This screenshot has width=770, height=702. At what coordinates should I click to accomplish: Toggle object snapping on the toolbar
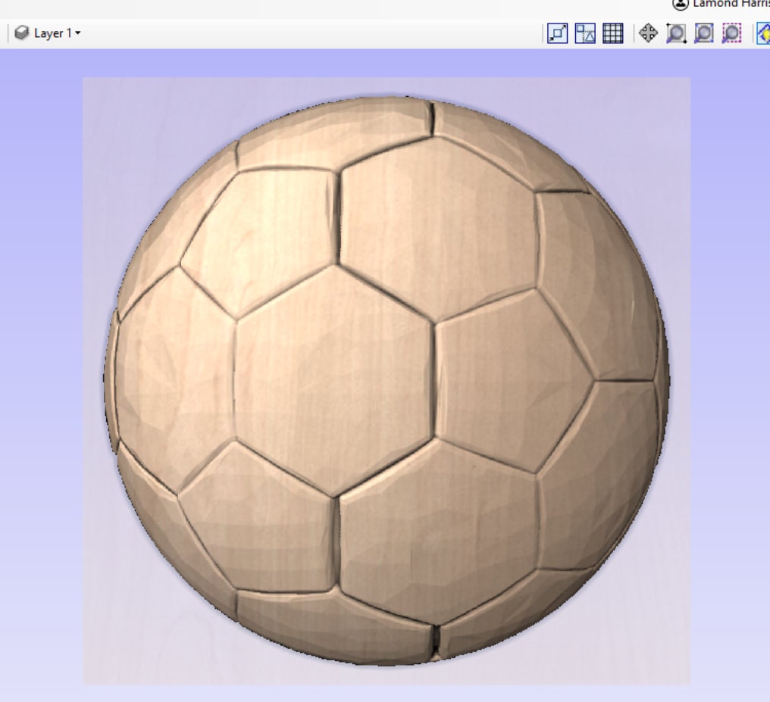tap(557, 33)
